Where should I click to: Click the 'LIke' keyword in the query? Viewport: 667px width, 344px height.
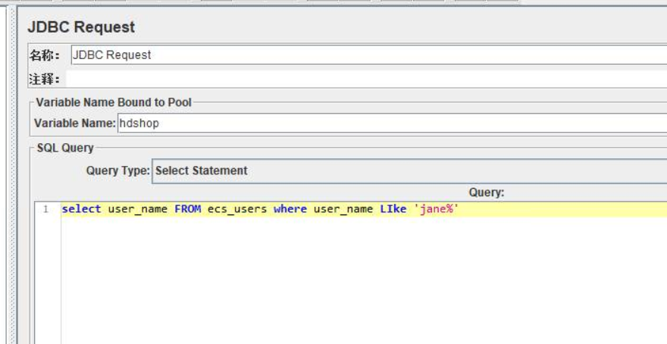[393, 209]
